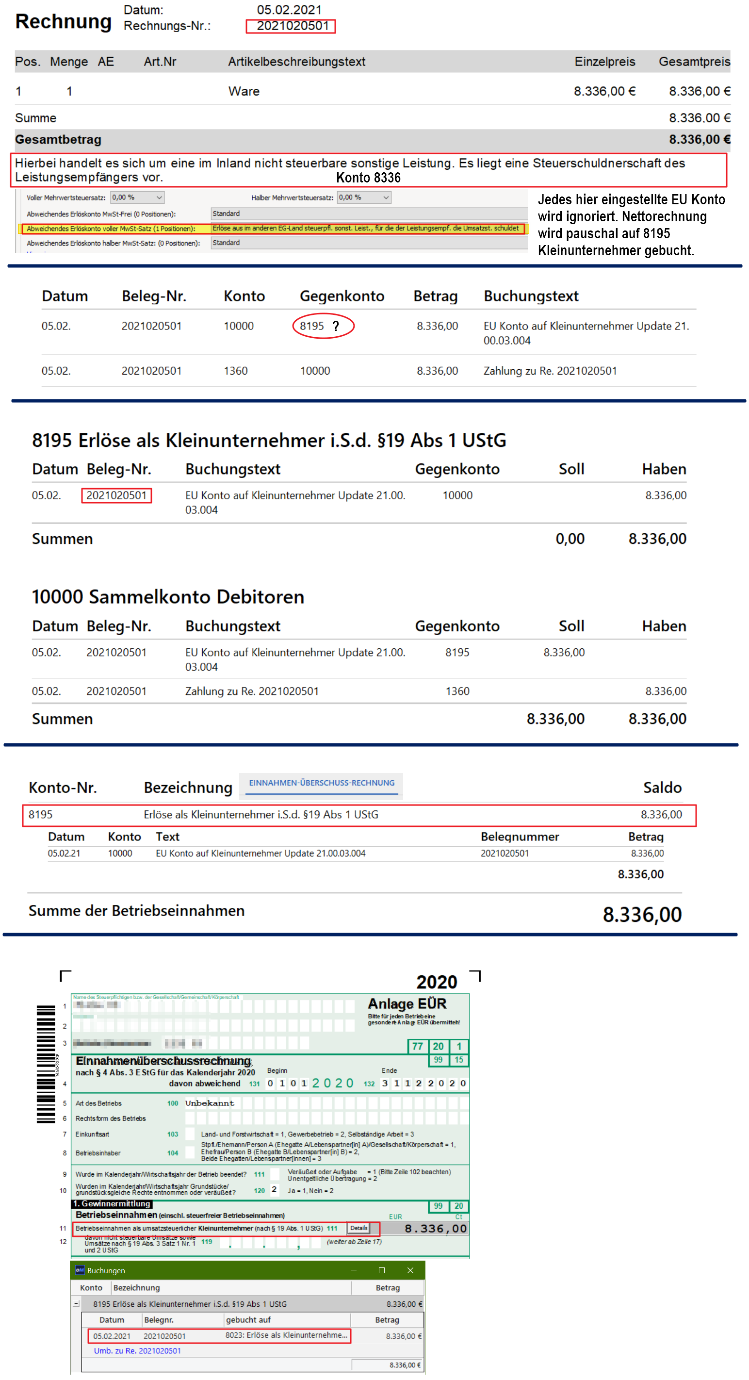Image resolution: width=749 pixels, height=1380 pixels.
Task: Collapse the 8195 Erlöse row in Buchungen
Action: pos(76,1303)
